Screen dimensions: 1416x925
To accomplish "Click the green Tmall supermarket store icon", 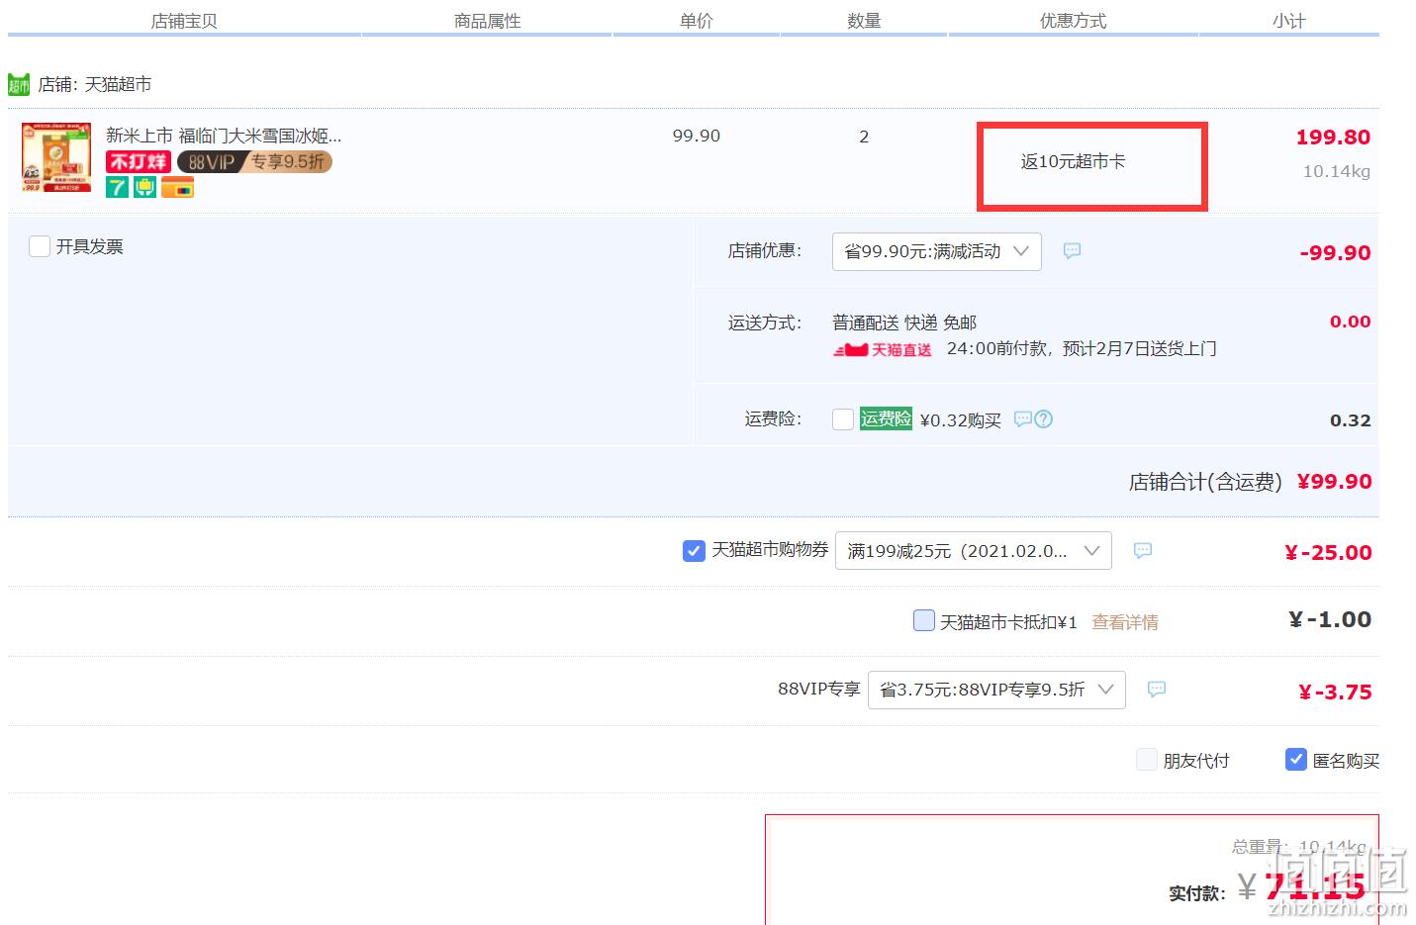I will [18, 85].
